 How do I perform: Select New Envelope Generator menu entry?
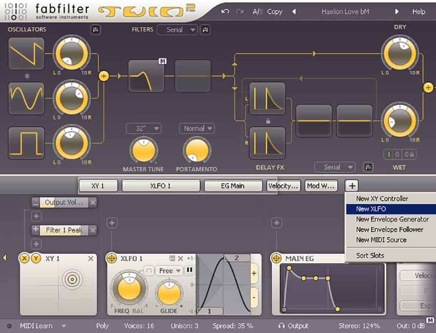coord(392,219)
